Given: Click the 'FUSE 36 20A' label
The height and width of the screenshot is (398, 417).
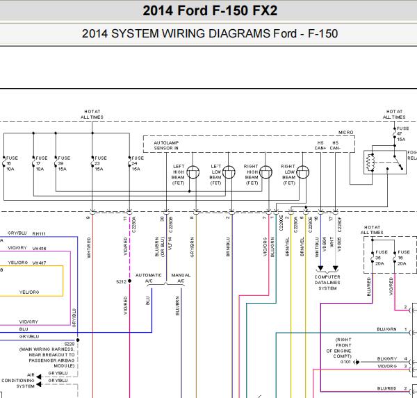Looking at the screenshot, I should click(381, 258).
